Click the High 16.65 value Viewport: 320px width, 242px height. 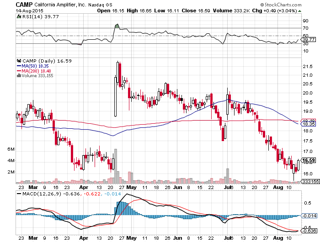click(139, 11)
